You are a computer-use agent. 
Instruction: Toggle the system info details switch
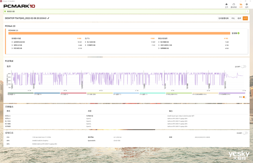tap(245, 133)
